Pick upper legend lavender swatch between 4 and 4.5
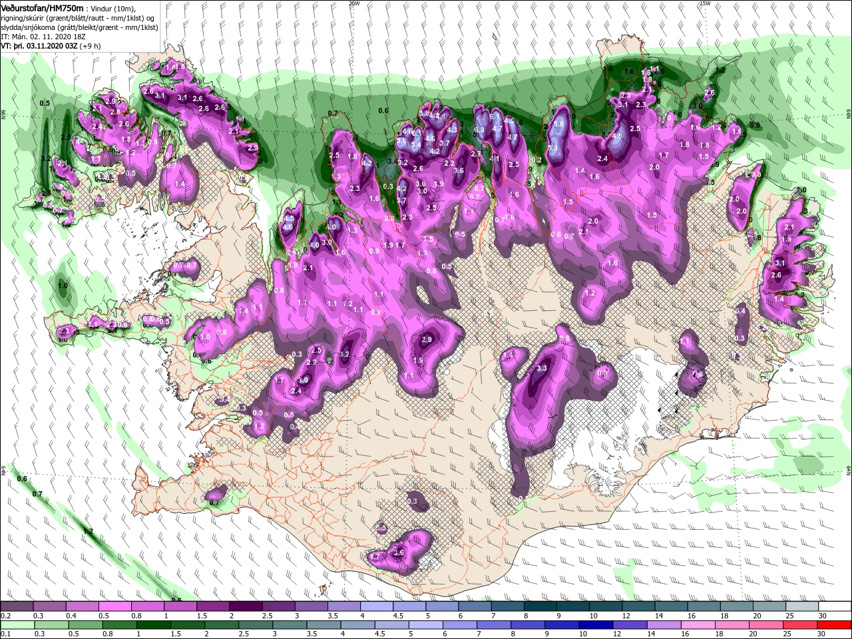 point(377,606)
